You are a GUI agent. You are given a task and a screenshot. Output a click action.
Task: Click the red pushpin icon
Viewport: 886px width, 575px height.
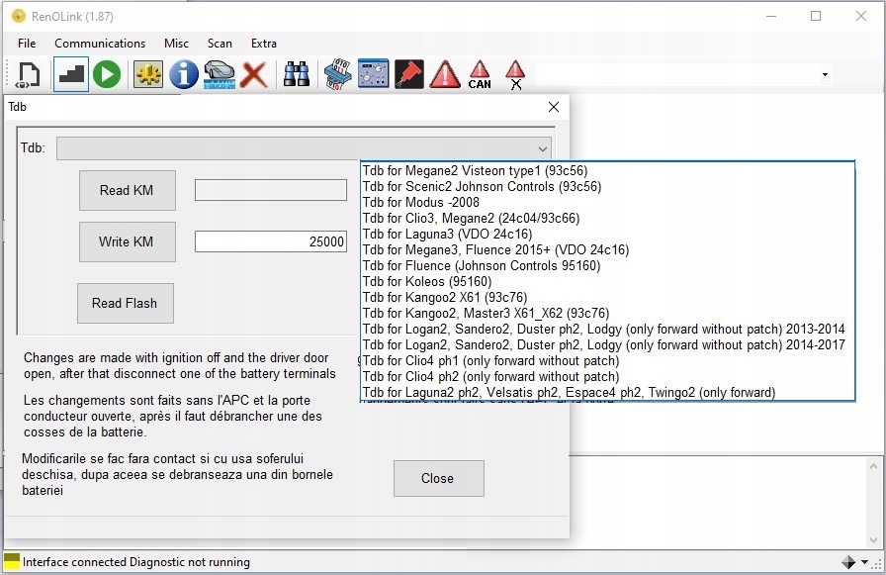tap(409, 74)
